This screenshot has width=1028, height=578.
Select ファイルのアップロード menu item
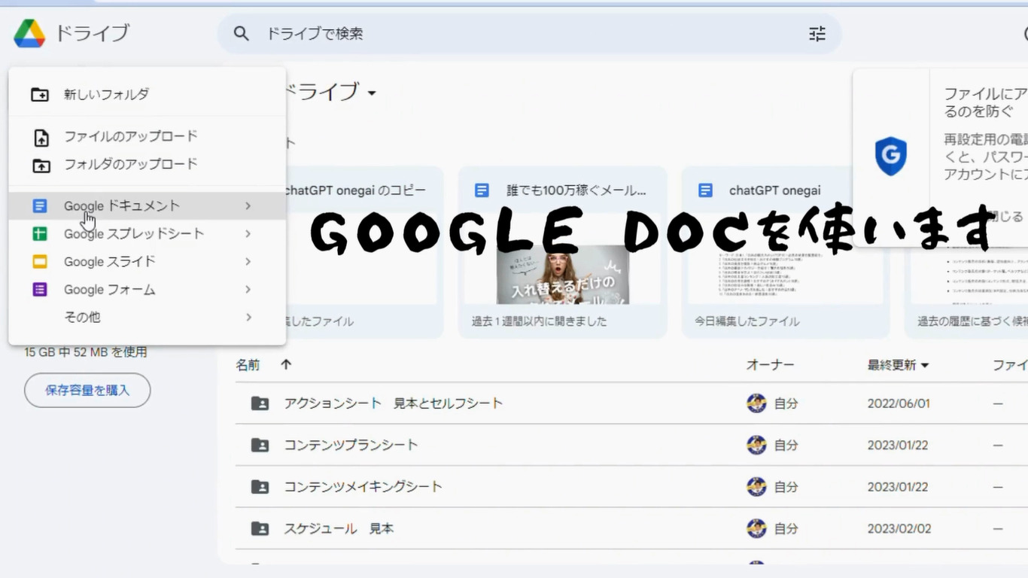tap(148, 137)
